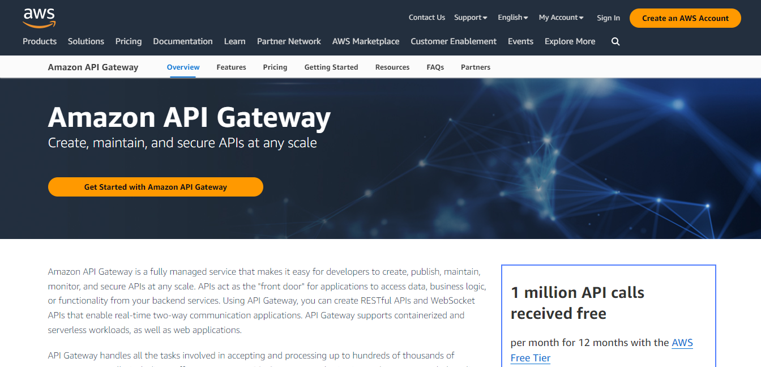The image size is (761, 367).
Task: Switch to the Features tab
Action: click(231, 67)
